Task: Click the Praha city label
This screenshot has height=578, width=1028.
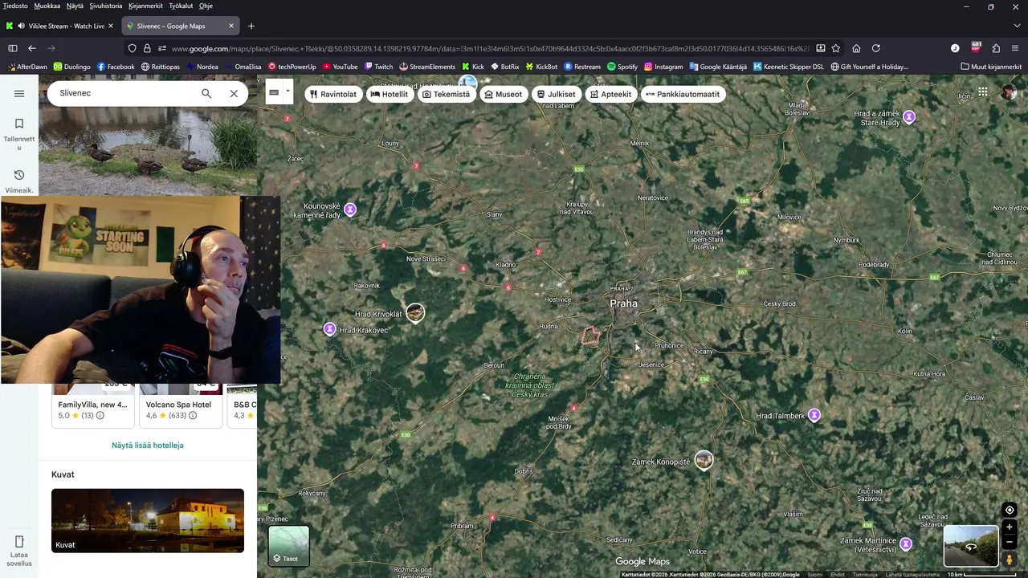Action: click(624, 303)
